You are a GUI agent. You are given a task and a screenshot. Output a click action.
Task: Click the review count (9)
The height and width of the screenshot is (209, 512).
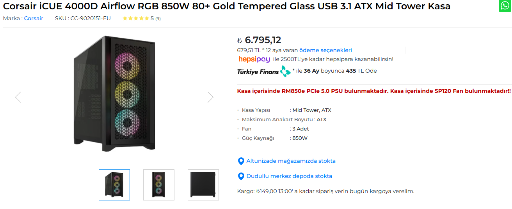(158, 19)
